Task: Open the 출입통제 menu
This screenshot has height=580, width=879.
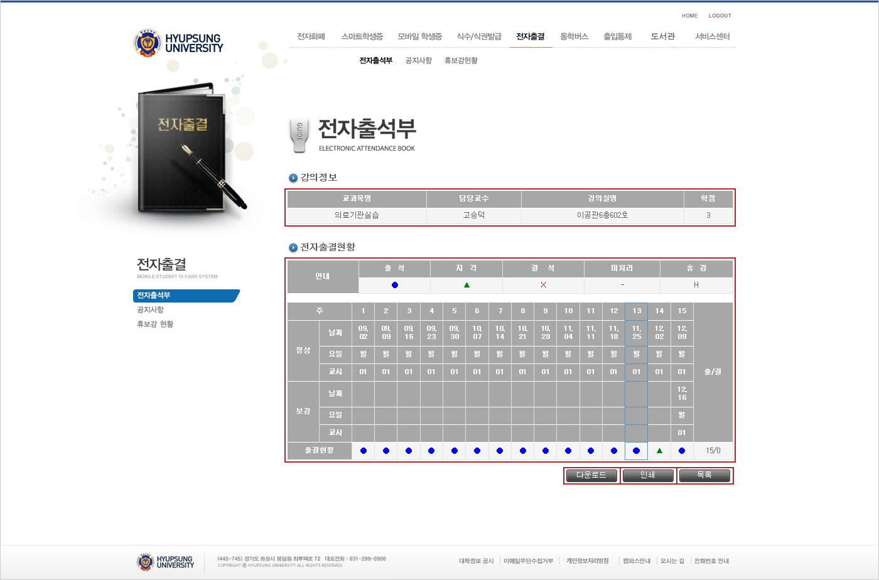Action: [618, 36]
